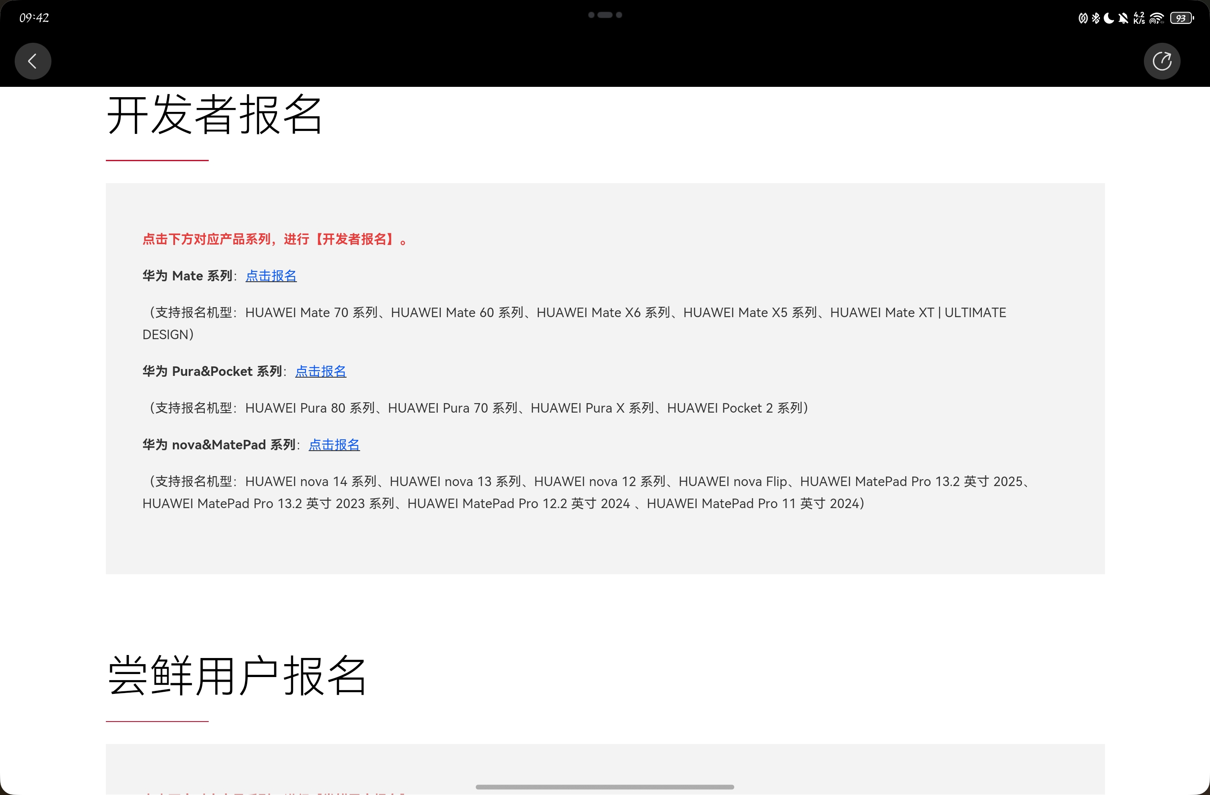This screenshot has height=795, width=1210.
Task: Tap the window mode dots at top center
Action: (605, 15)
